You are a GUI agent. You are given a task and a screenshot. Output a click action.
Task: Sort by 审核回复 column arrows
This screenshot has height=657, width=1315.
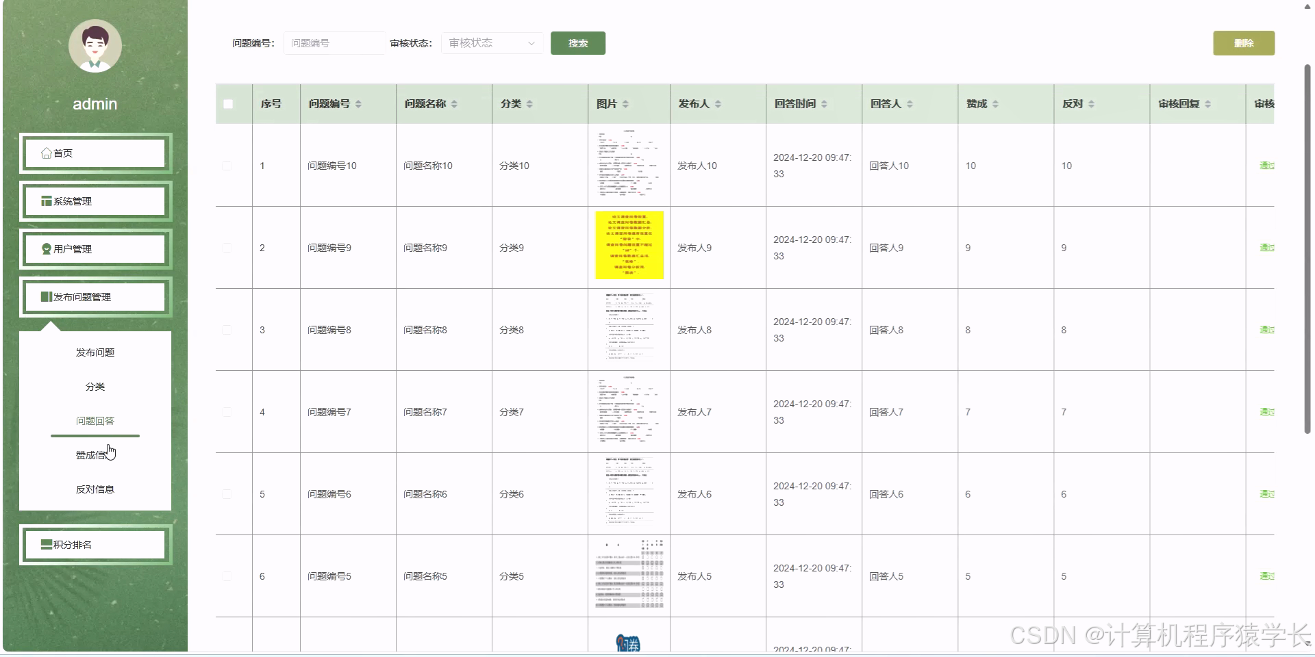1207,104
